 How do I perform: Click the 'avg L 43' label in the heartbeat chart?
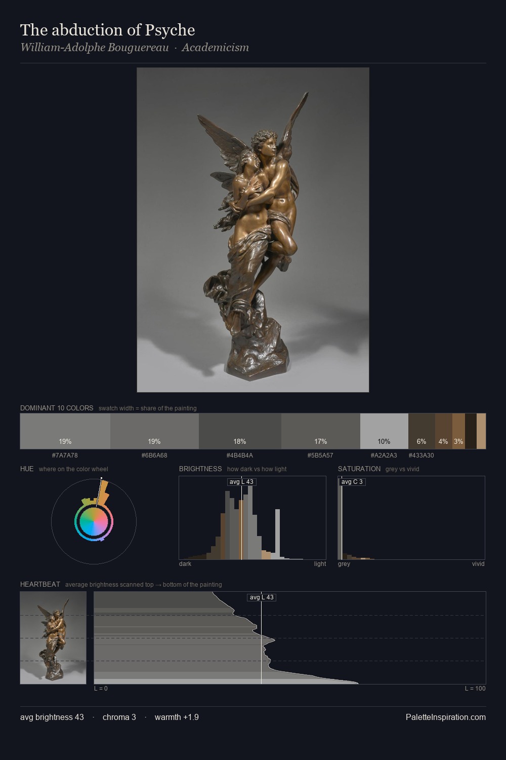262,597
